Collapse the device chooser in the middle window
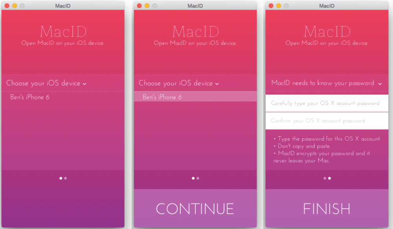This screenshot has height=229, width=393. pyautogui.click(x=176, y=83)
